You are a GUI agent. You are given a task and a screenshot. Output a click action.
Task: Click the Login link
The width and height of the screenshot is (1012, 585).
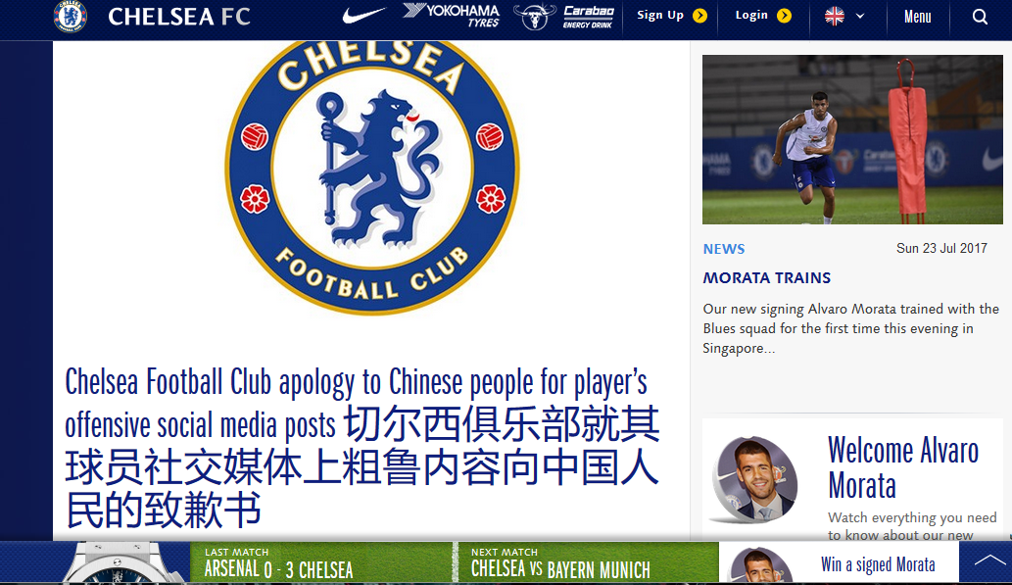click(752, 16)
